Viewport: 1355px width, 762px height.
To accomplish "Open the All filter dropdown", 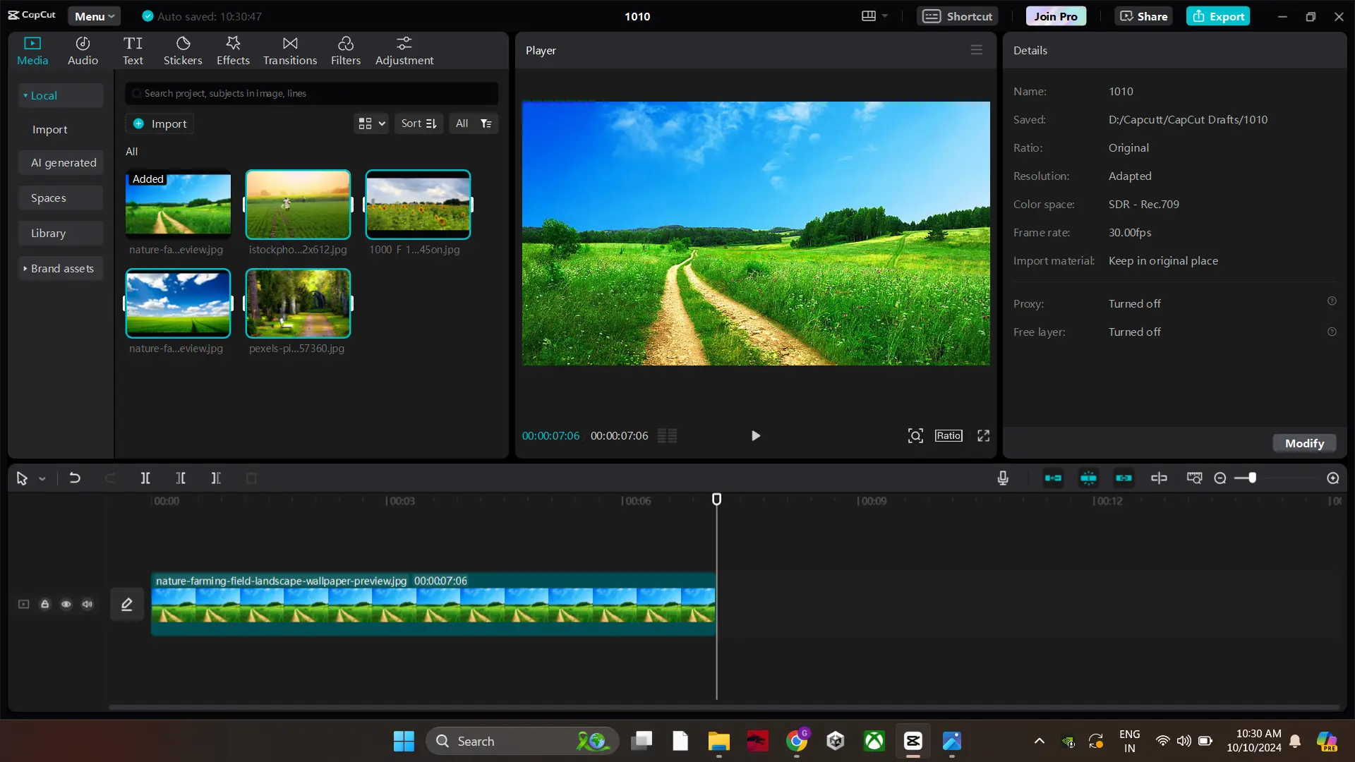I will point(474,123).
